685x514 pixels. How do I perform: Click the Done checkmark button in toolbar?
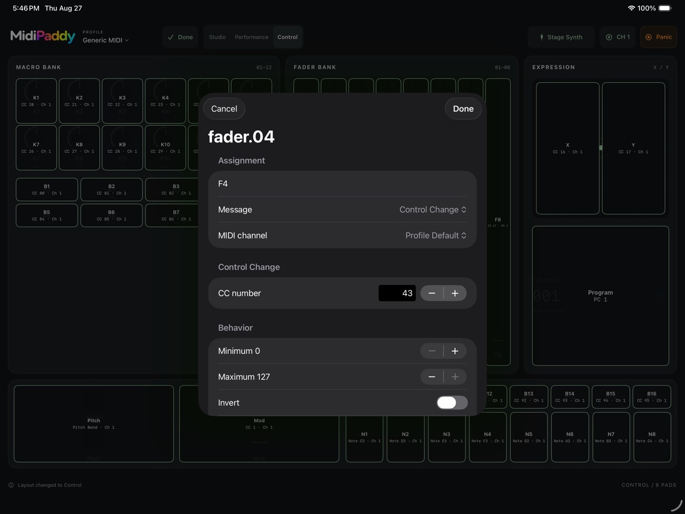[x=181, y=37]
